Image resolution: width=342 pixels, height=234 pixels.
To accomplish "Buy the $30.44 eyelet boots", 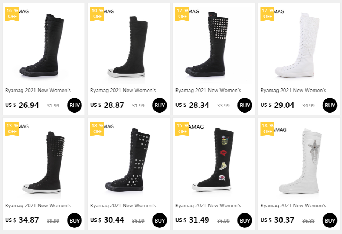I will click(160, 220).
